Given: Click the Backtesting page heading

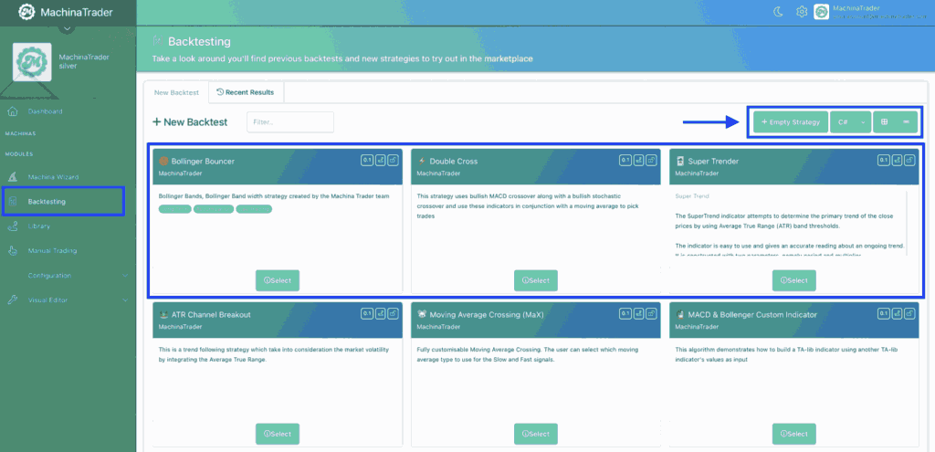Looking at the screenshot, I should point(199,42).
